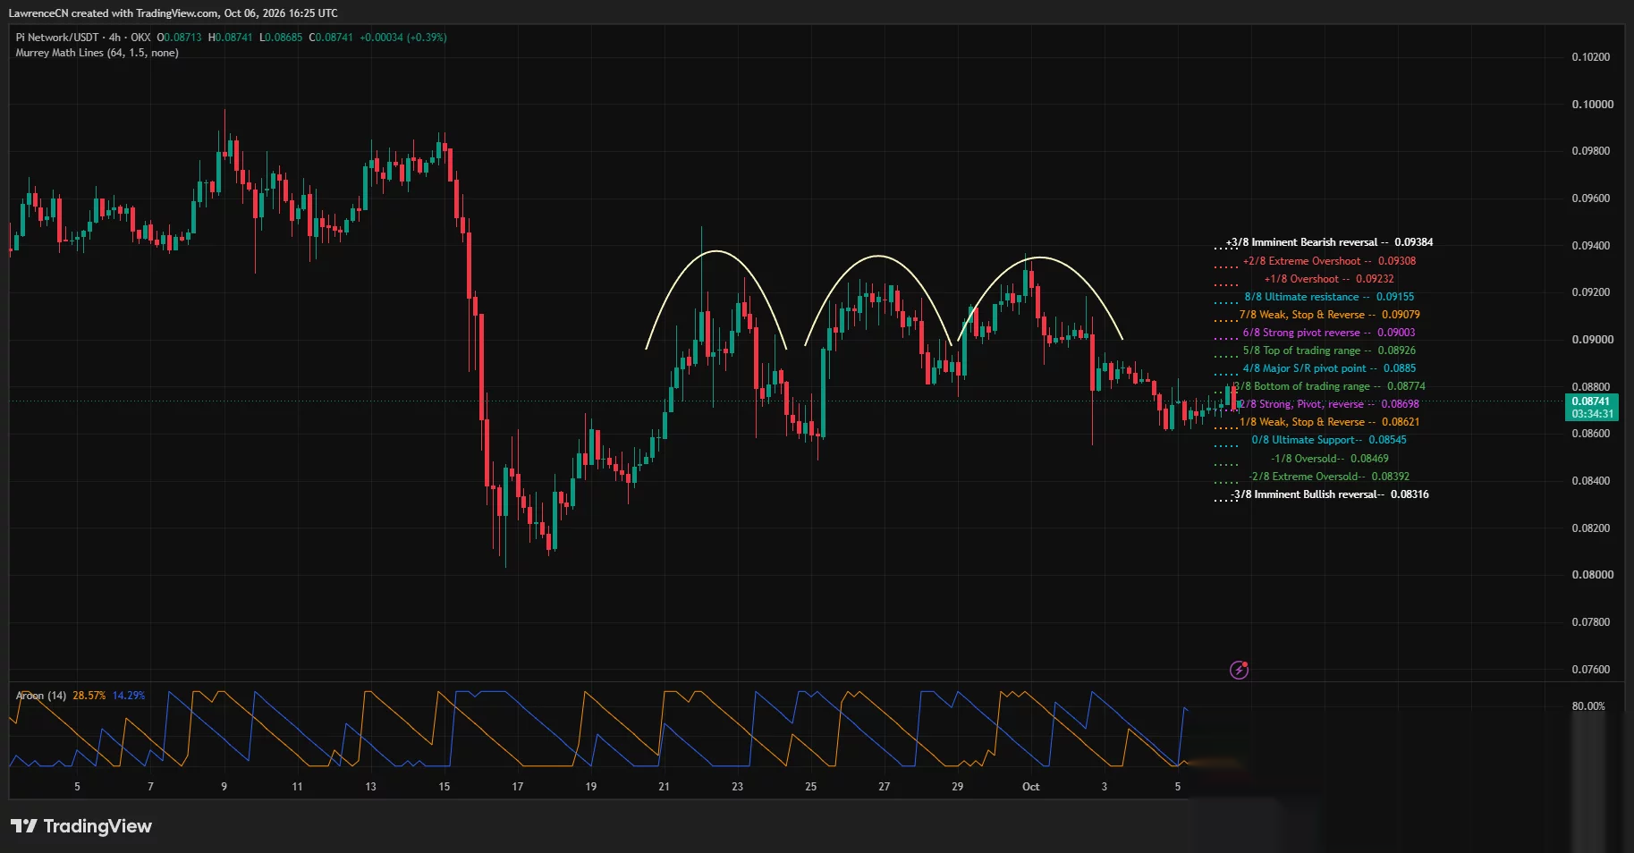Click the close value C0.08741 in header
This screenshot has width=1634, height=853.
(331, 38)
